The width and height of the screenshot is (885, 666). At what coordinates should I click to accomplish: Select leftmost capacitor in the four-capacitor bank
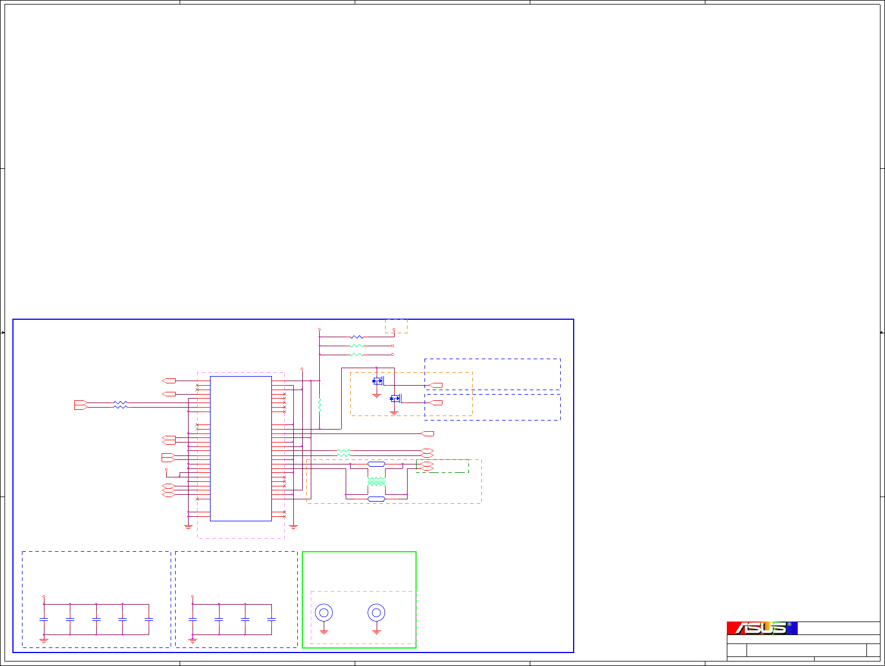click(193, 619)
